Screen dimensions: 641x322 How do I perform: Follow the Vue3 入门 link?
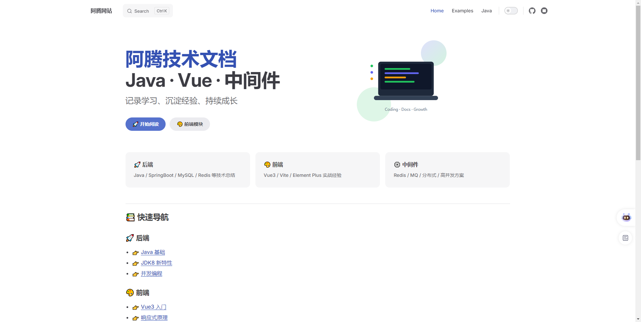tap(153, 307)
